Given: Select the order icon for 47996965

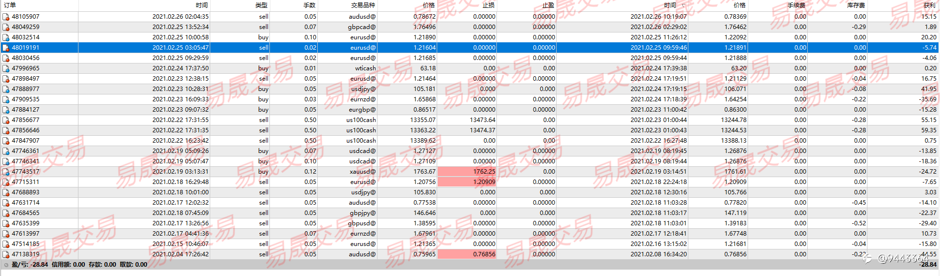Looking at the screenshot, I should point(6,68).
